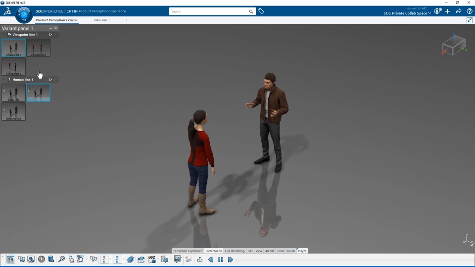Switch to Live Rendering toolbar tab
The image size is (475, 267).
(x=235, y=251)
